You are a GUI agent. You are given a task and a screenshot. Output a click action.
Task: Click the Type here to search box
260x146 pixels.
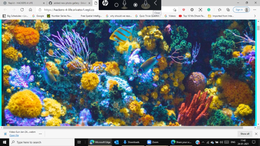[42, 142]
